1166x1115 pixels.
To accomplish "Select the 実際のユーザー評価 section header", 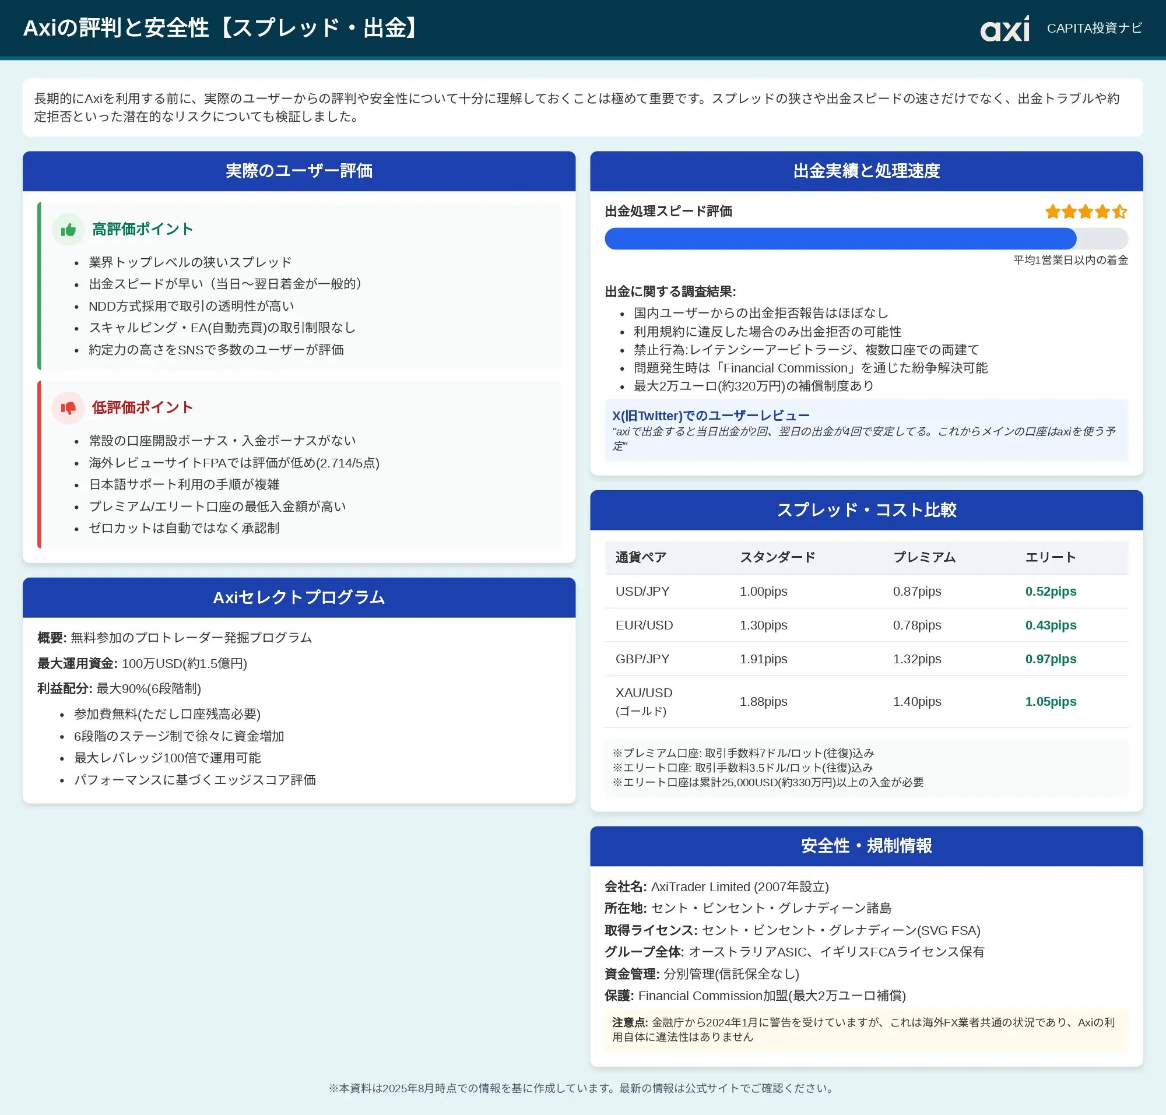I will pos(298,171).
